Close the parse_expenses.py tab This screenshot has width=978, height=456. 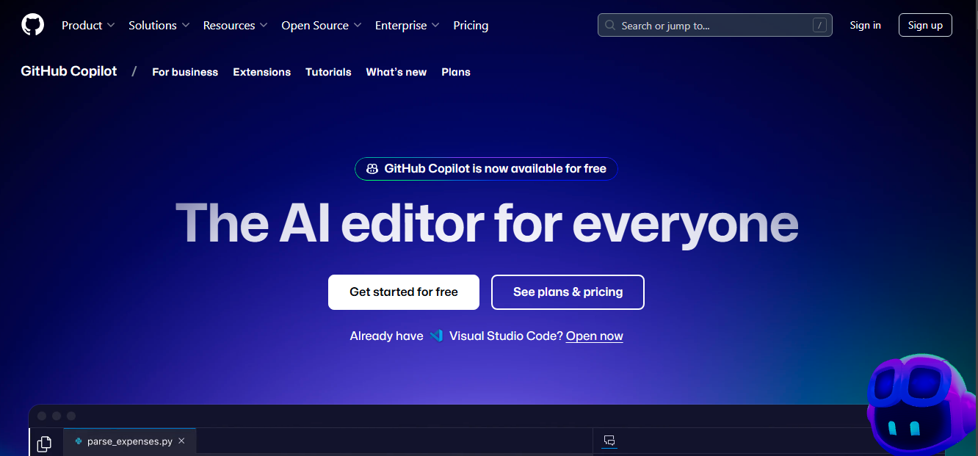[181, 441]
